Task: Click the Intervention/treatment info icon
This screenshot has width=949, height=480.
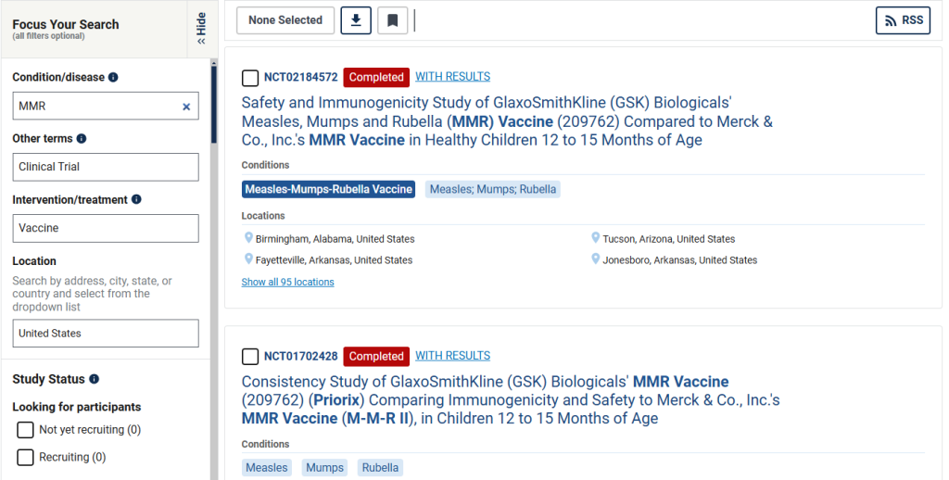Action: [x=136, y=199]
